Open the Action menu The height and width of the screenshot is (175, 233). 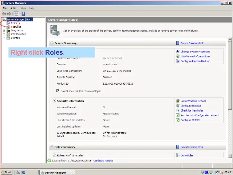tap(14, 8)
